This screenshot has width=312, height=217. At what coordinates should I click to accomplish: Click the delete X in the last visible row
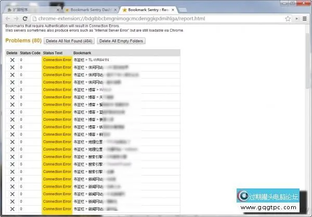[12, 209]
